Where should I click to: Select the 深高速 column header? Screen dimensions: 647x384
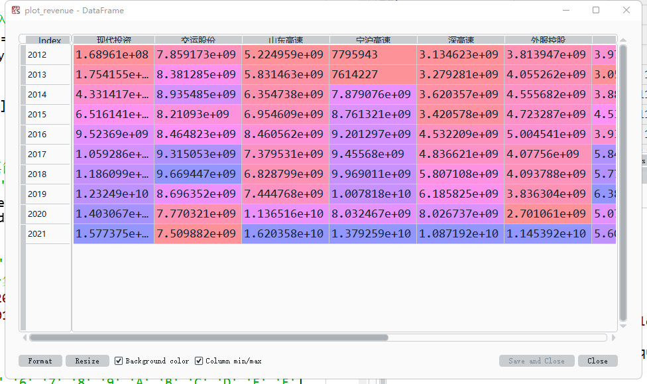(461, 40)
